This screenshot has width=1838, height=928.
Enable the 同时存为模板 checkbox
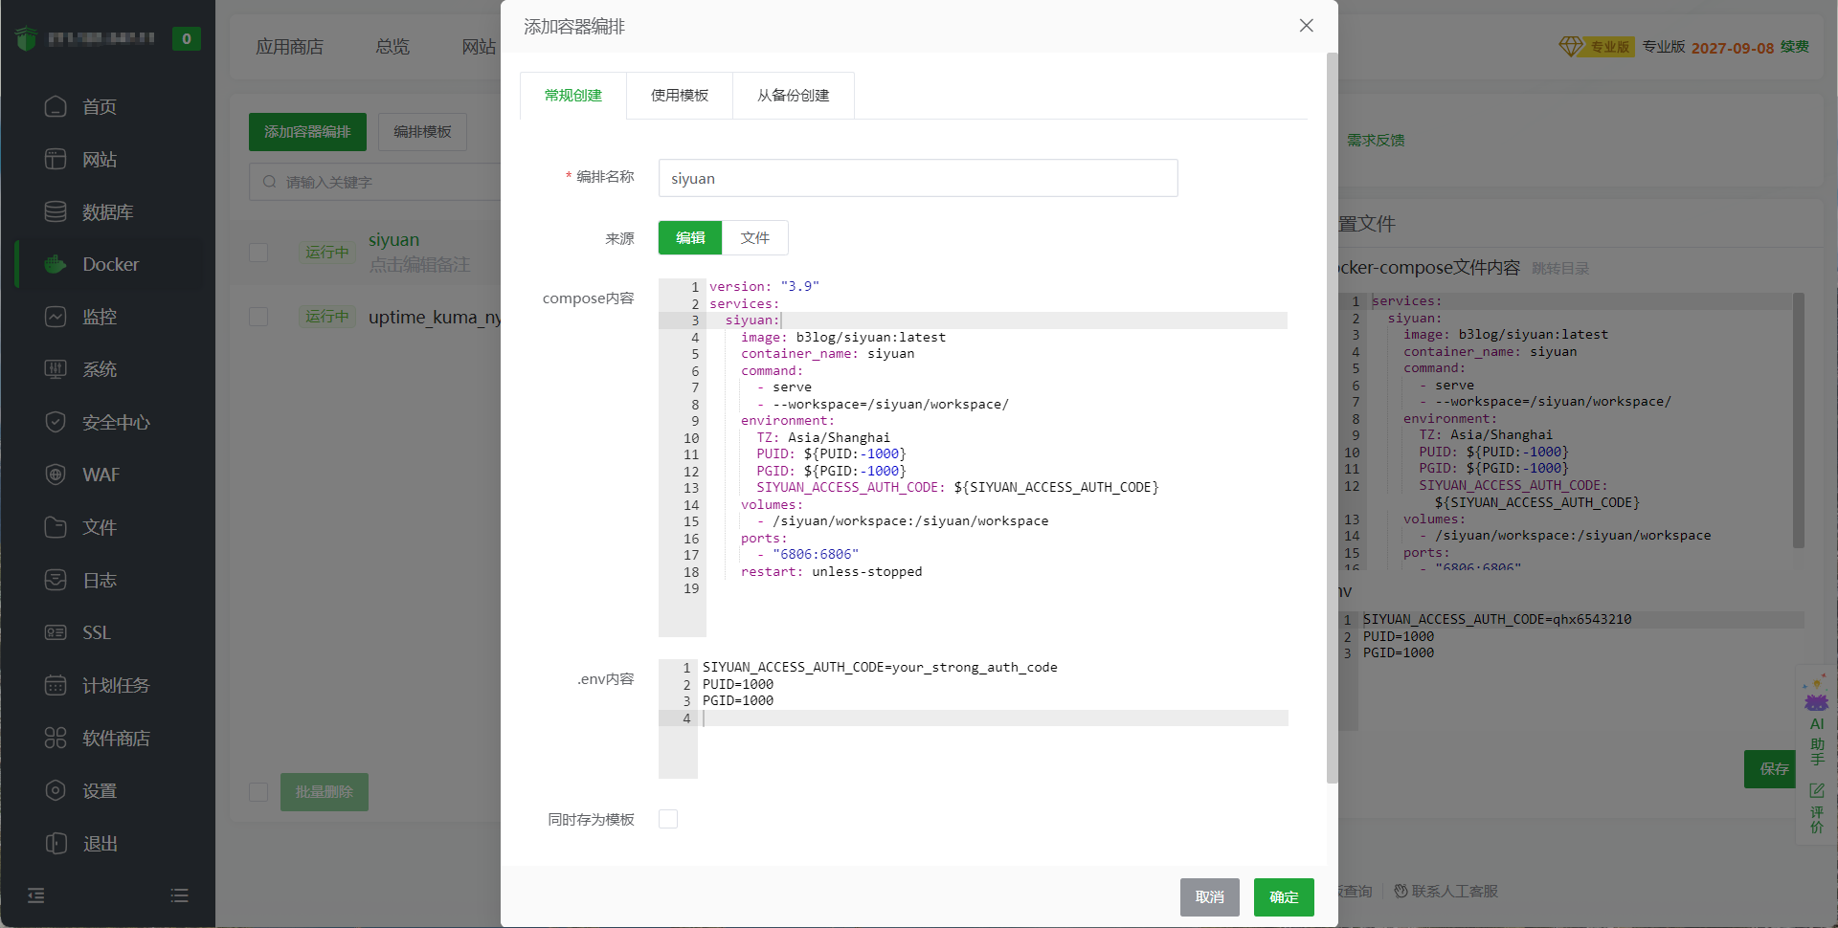[668, 819]
